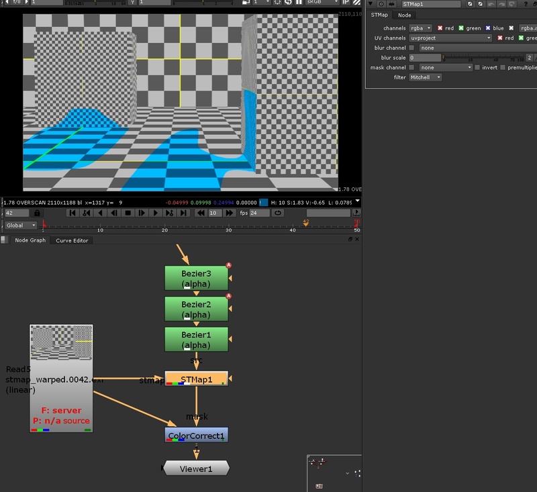537x492 pixels.
Task: Switch to the Curve Editor tab
Action: [x=72, y=240]
